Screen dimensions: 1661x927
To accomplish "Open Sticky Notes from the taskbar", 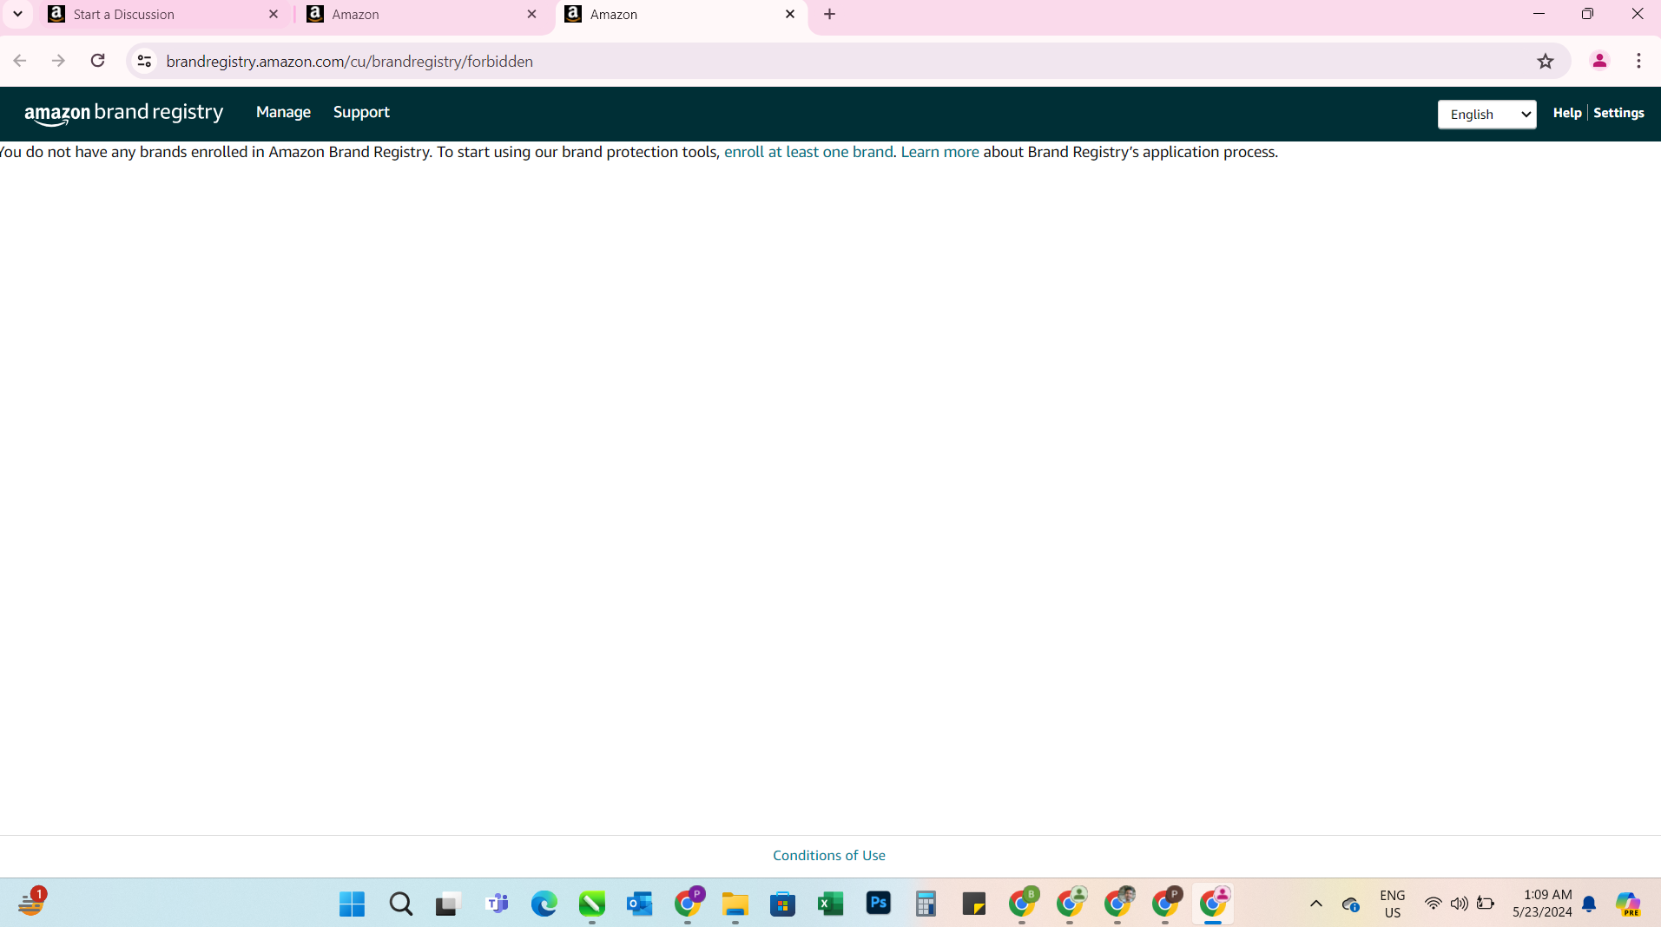I will (x=974, y=904).
